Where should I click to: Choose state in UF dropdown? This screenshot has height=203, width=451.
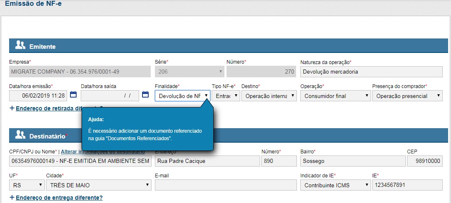[x=27, y=185]
